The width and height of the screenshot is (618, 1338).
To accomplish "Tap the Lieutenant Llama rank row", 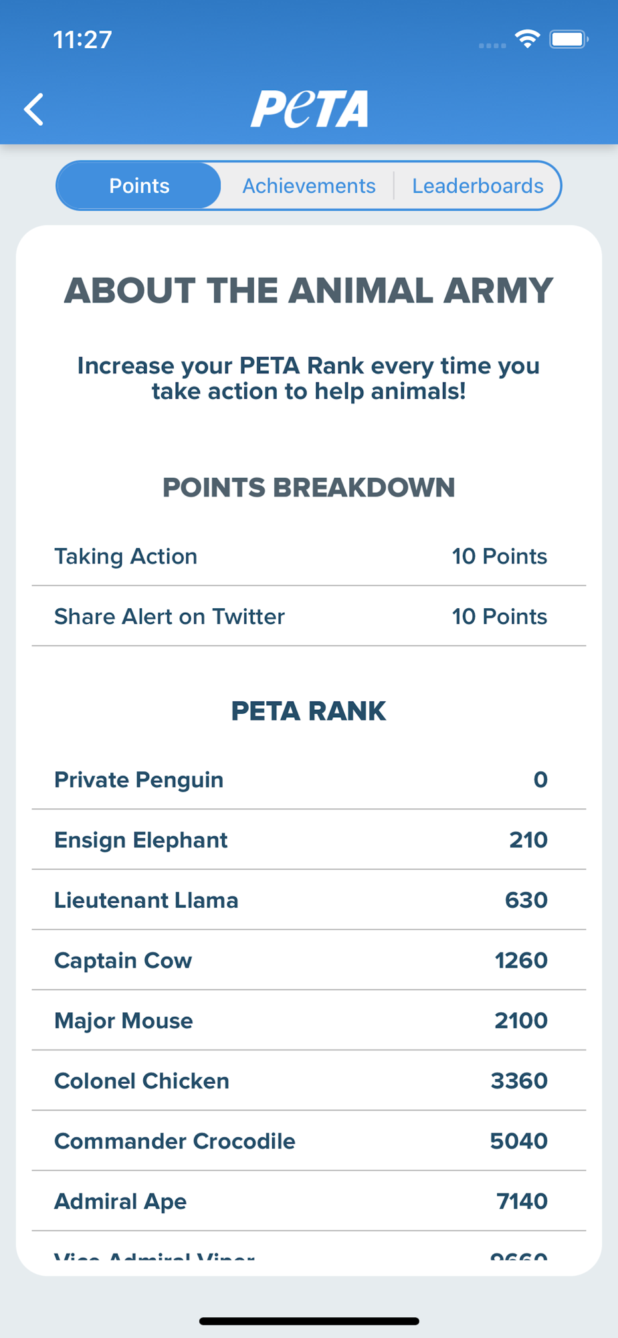I will (x=308, y=900).
